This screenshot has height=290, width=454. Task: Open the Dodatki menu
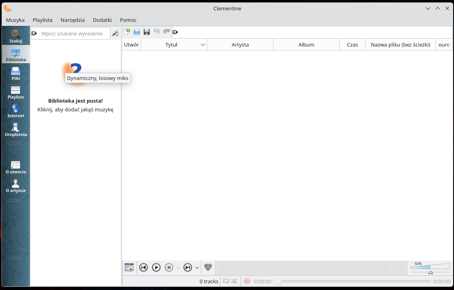[102, 20]
